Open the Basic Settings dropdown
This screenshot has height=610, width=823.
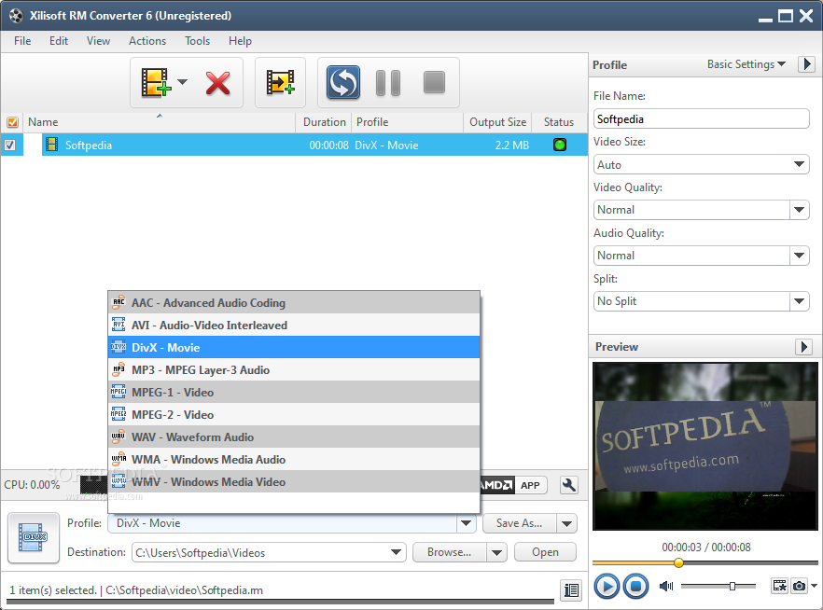pyautogui.click(x=746, y=64)
